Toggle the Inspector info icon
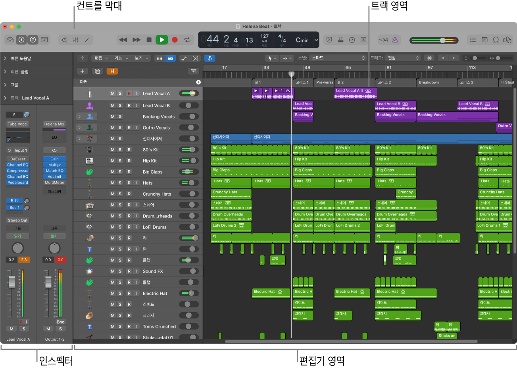Viewport: 517px width, 370px height. [x=21, y=40]
